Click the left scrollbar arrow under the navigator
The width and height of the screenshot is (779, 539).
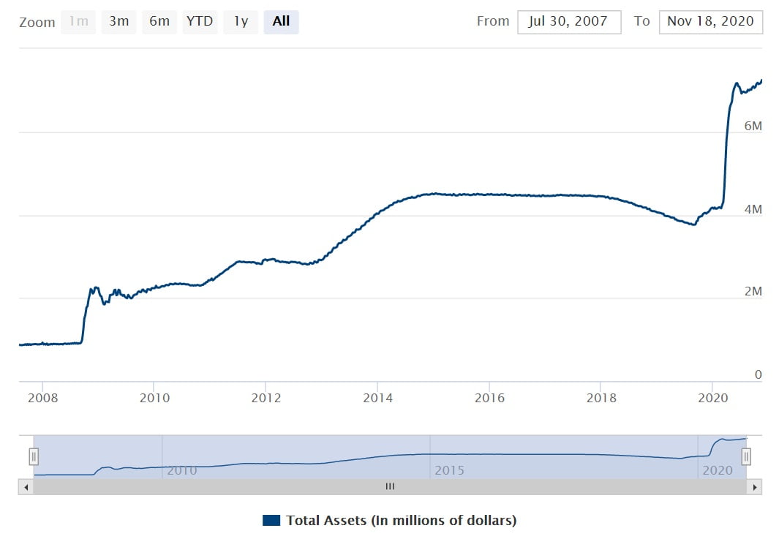click(26, 486)
